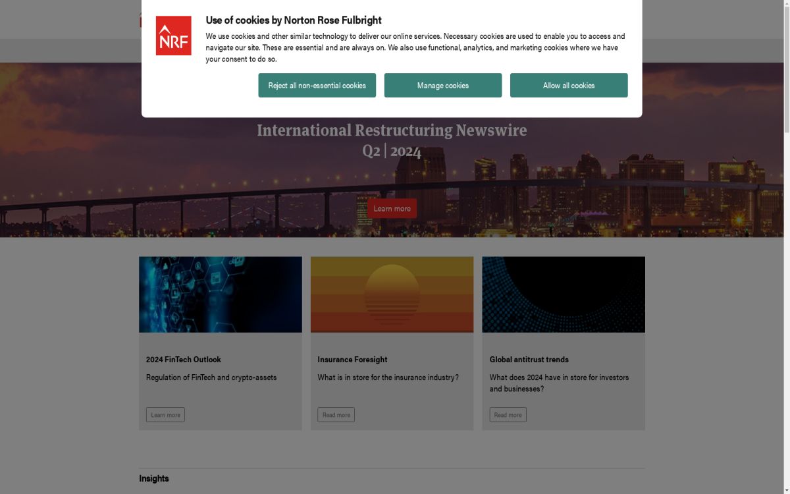Click 'What does 2024 have in store for investors'

tap(560, 377)
